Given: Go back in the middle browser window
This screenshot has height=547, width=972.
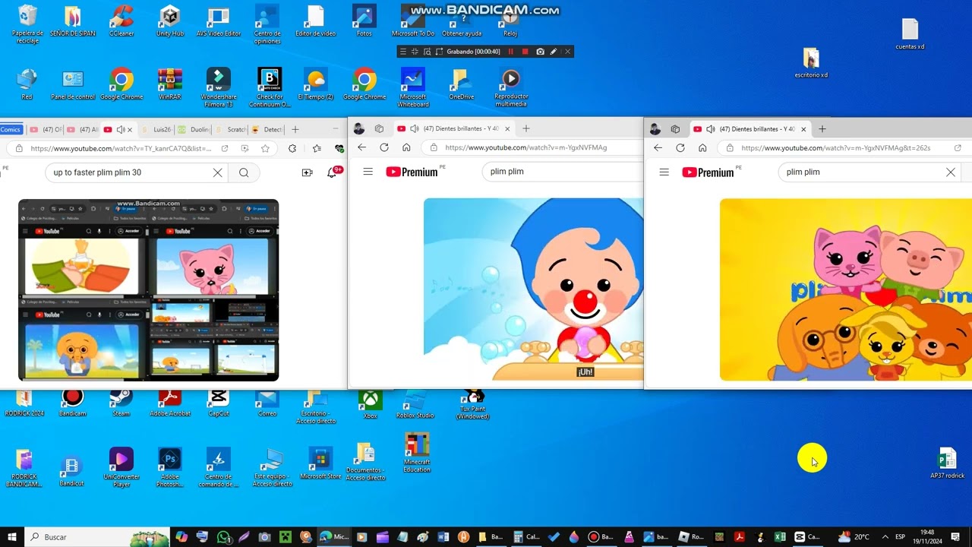Looking at the screenshot, I should tap(361, 147).
